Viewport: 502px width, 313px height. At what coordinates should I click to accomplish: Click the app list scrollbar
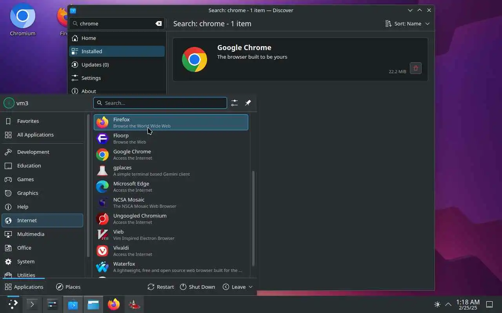253,218
